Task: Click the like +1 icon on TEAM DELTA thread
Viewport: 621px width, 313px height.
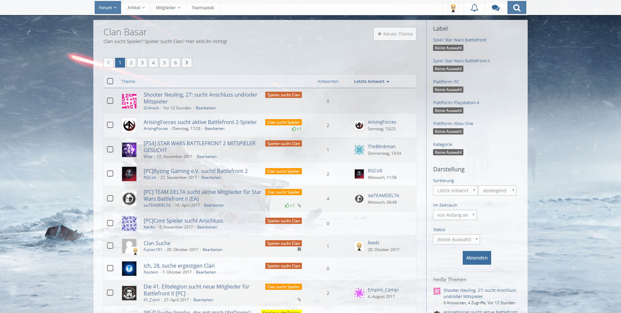Action: point(290,206)
